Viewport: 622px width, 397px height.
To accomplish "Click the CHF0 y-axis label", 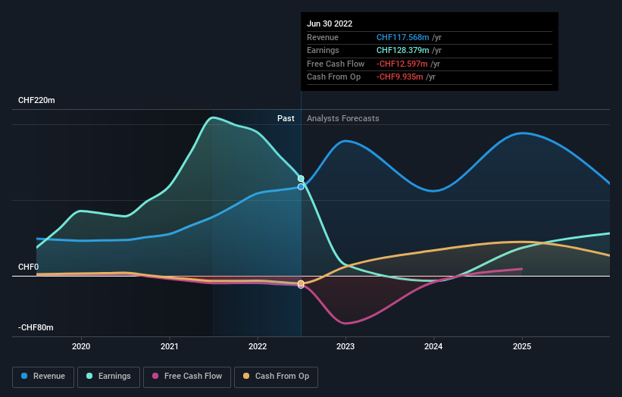I will click(29, 267).
